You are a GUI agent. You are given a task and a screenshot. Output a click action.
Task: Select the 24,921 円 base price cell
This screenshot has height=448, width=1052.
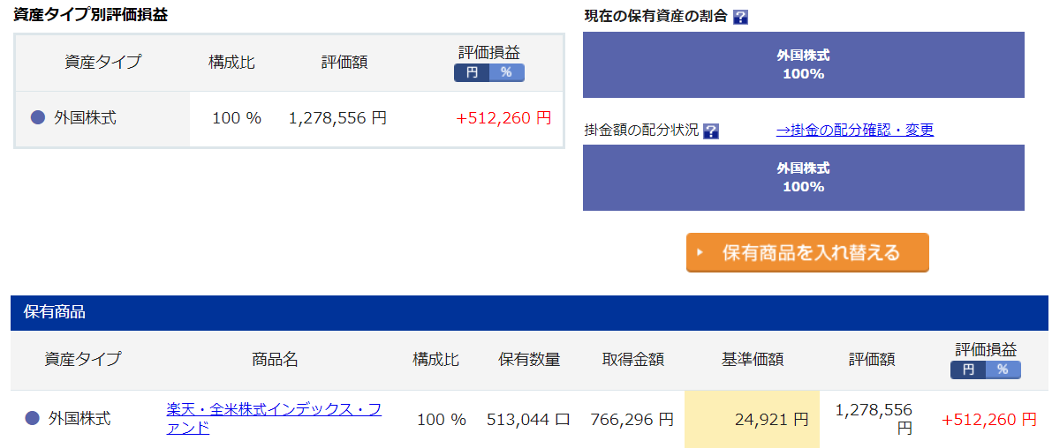752,420
